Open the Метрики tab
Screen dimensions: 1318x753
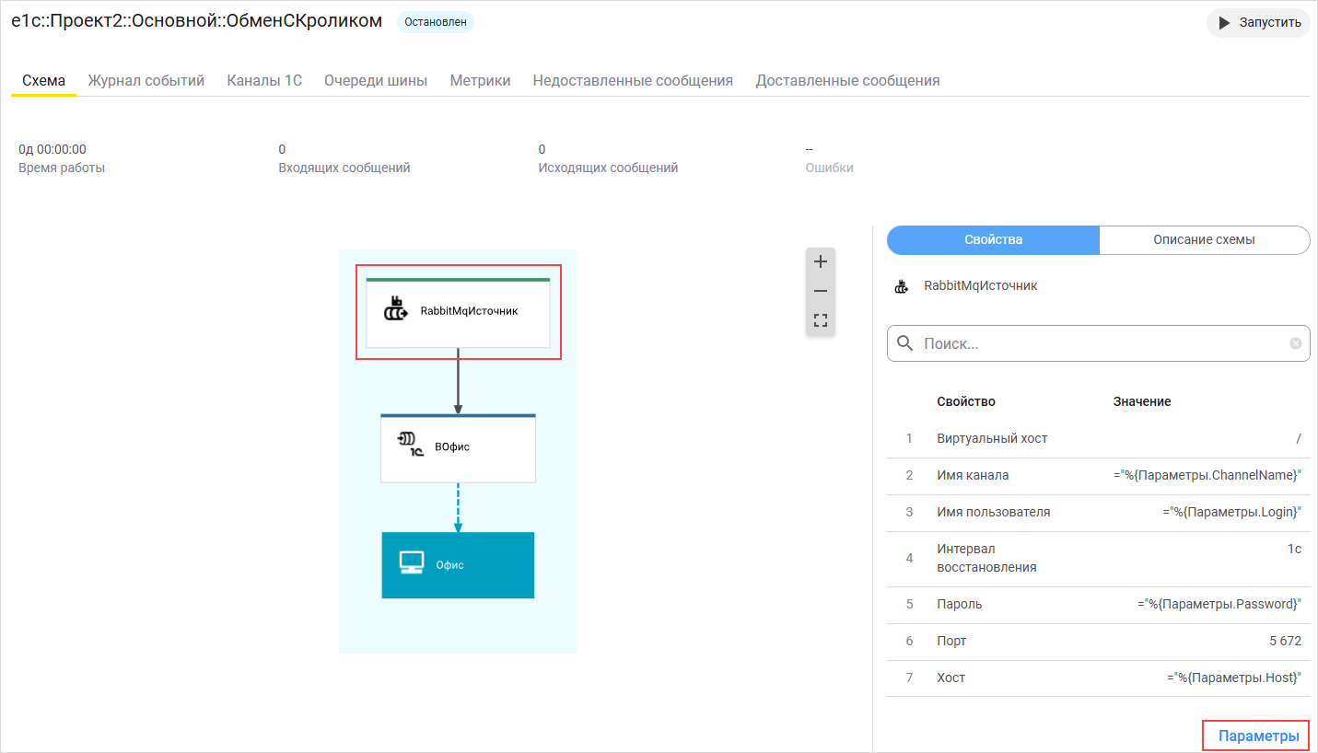[x=480, y=80]
